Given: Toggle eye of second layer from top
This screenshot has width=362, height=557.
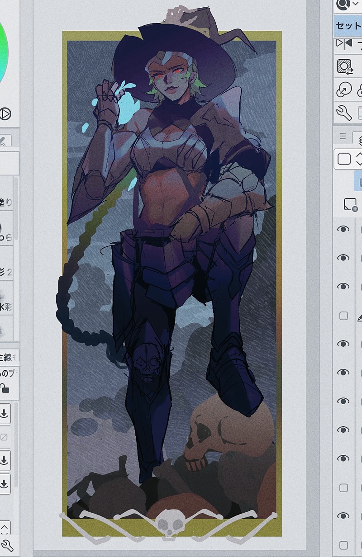Looking at the screenshot, I should 344,258.
